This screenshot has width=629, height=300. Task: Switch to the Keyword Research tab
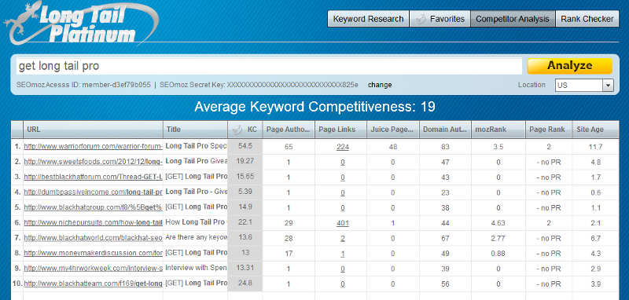click(x=368, y=19)
